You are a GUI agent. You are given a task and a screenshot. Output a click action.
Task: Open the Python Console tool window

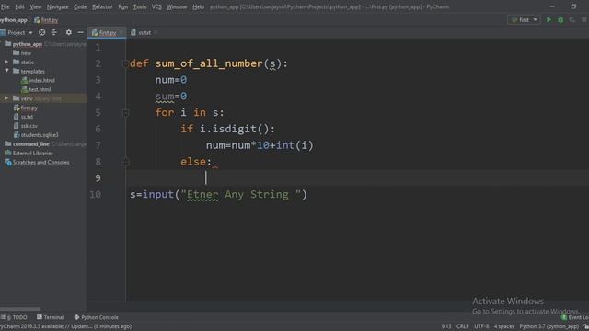(96, 317)
